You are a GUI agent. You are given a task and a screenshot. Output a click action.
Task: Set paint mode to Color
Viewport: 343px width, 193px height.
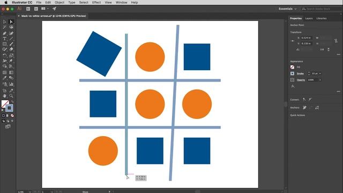pos(3,116)
